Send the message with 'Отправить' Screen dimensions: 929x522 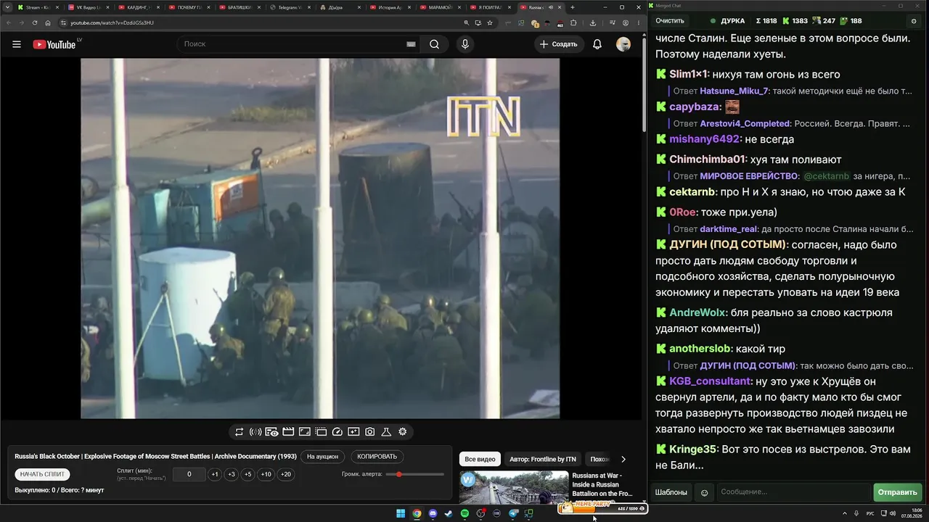tap(898, 493)
